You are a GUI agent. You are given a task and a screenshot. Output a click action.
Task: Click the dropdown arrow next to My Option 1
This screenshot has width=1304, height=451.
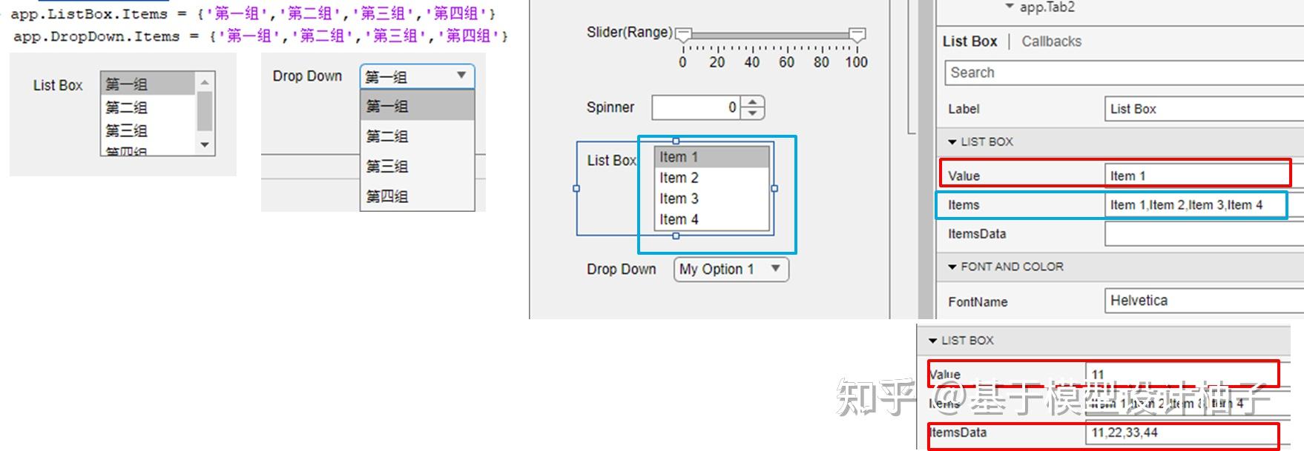pos(774,269)
